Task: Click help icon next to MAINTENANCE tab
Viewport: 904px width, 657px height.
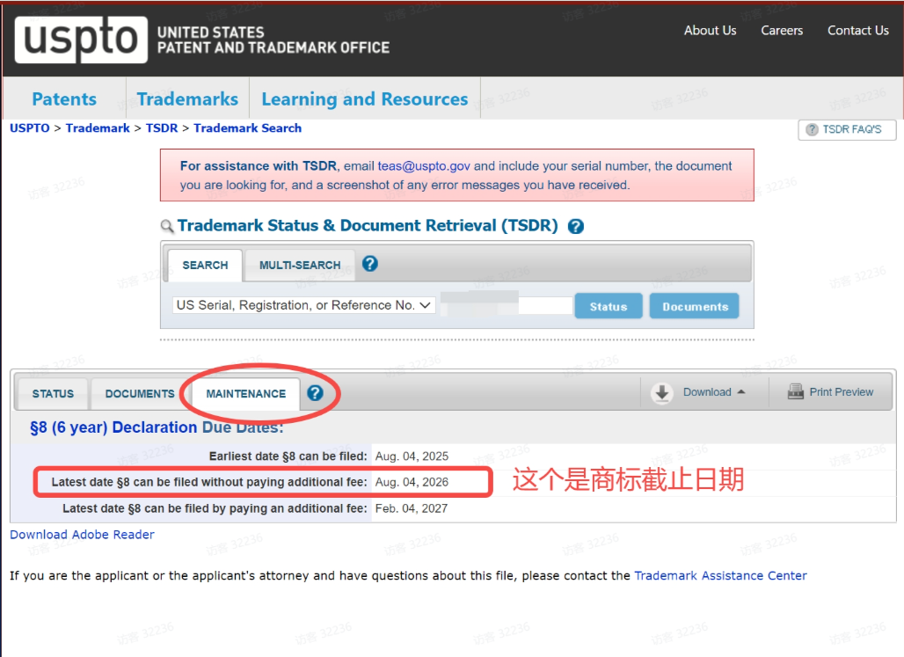Action: pos(315,393)
